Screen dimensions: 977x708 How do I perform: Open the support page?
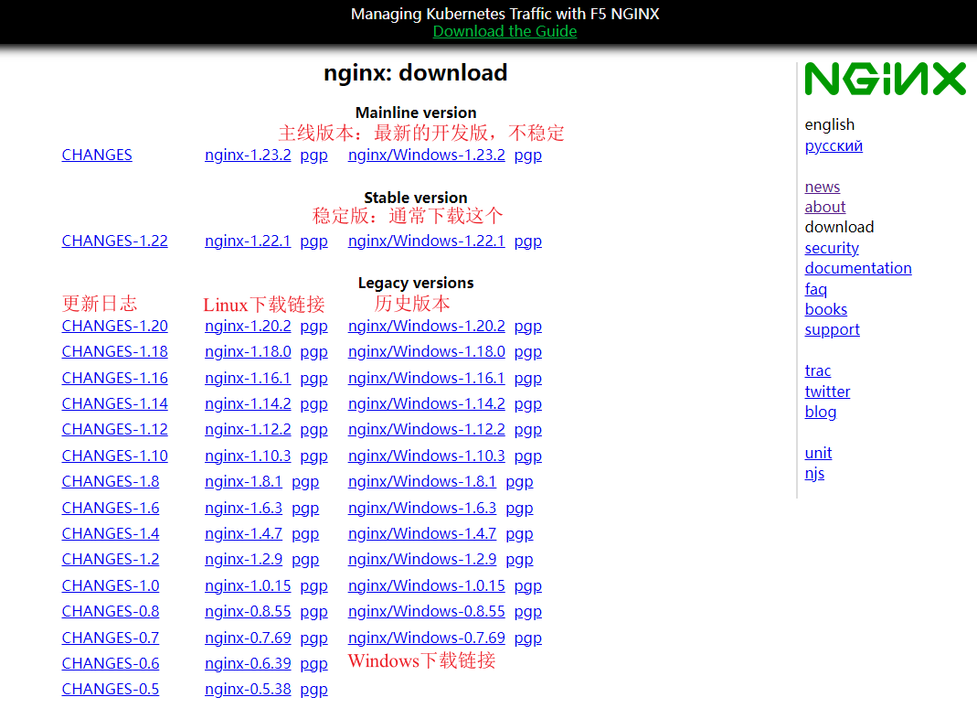click(832, 330)
